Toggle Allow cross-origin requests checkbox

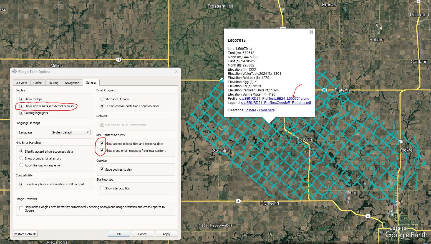pyautogui.click(x=102, y=150)
